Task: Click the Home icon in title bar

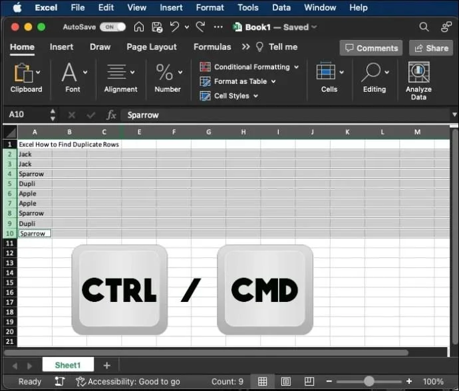Action: pos(139,27)
